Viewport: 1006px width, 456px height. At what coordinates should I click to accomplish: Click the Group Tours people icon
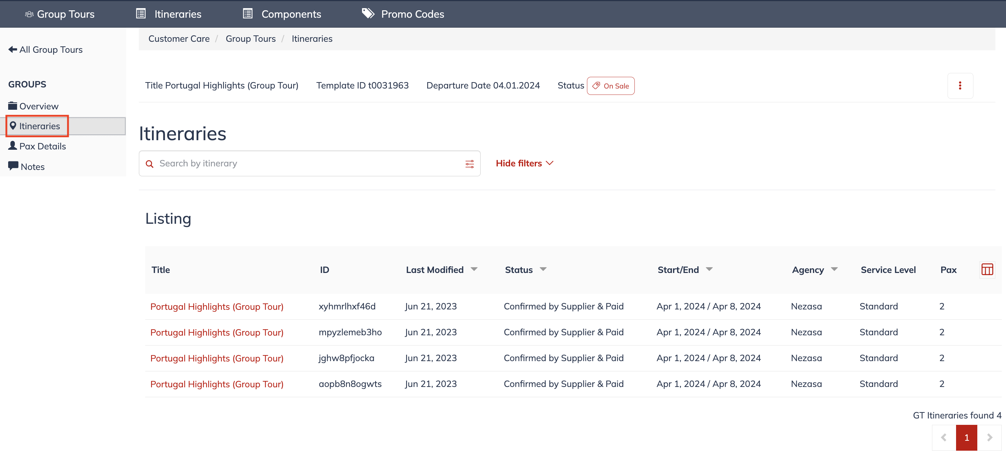click(x=29, y=15)
